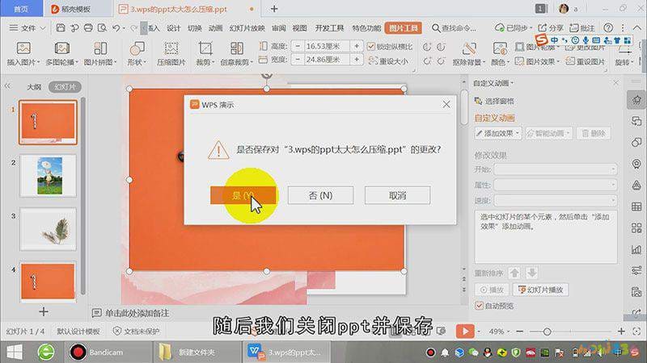Viewport: 647px width, 363px height.
Task: Add a new document tab with plus
Action: pyautogui.click(x=274, y=9)
